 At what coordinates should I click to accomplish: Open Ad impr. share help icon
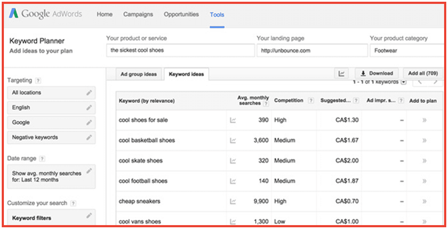tap(401, 101)
